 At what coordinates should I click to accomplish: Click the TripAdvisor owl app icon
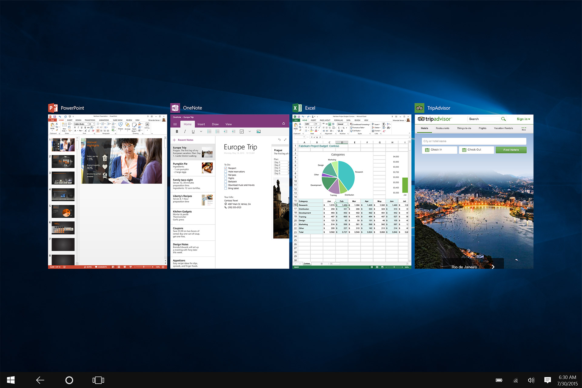point(420,108)
